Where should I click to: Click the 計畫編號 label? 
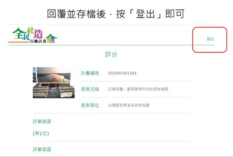[90, 73]
